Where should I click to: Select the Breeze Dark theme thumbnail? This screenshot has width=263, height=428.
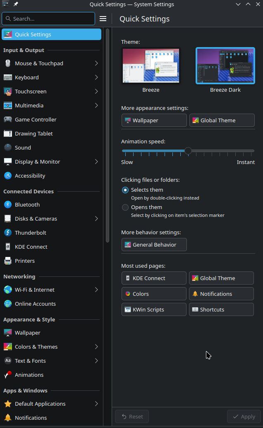[225, 66]
